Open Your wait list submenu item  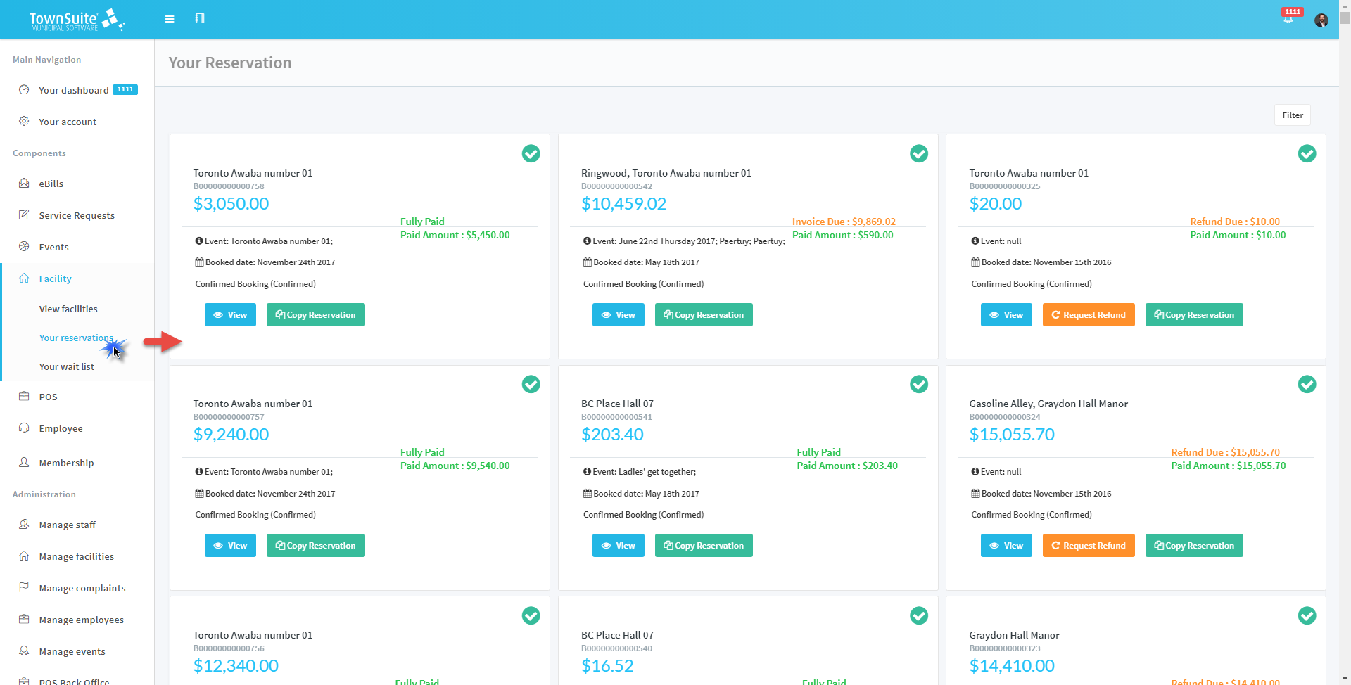coord(67,366)
